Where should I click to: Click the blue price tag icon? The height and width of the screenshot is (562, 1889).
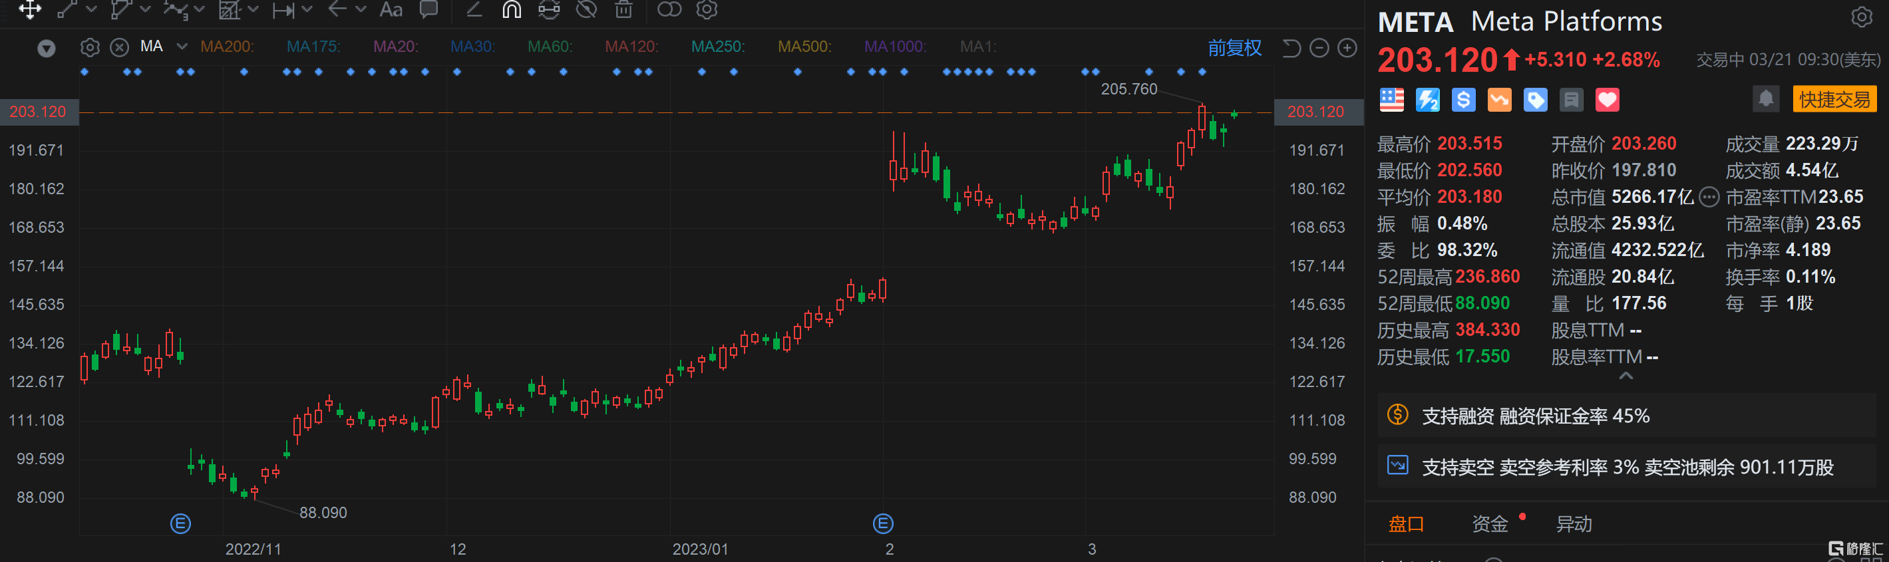(x=1535, y=100)
